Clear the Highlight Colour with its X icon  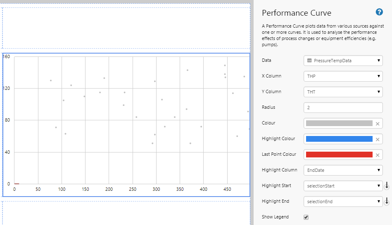377,139
